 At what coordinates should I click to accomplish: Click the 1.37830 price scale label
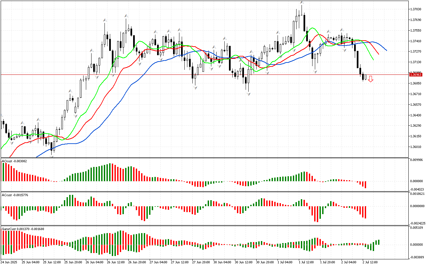pos(416,9)
